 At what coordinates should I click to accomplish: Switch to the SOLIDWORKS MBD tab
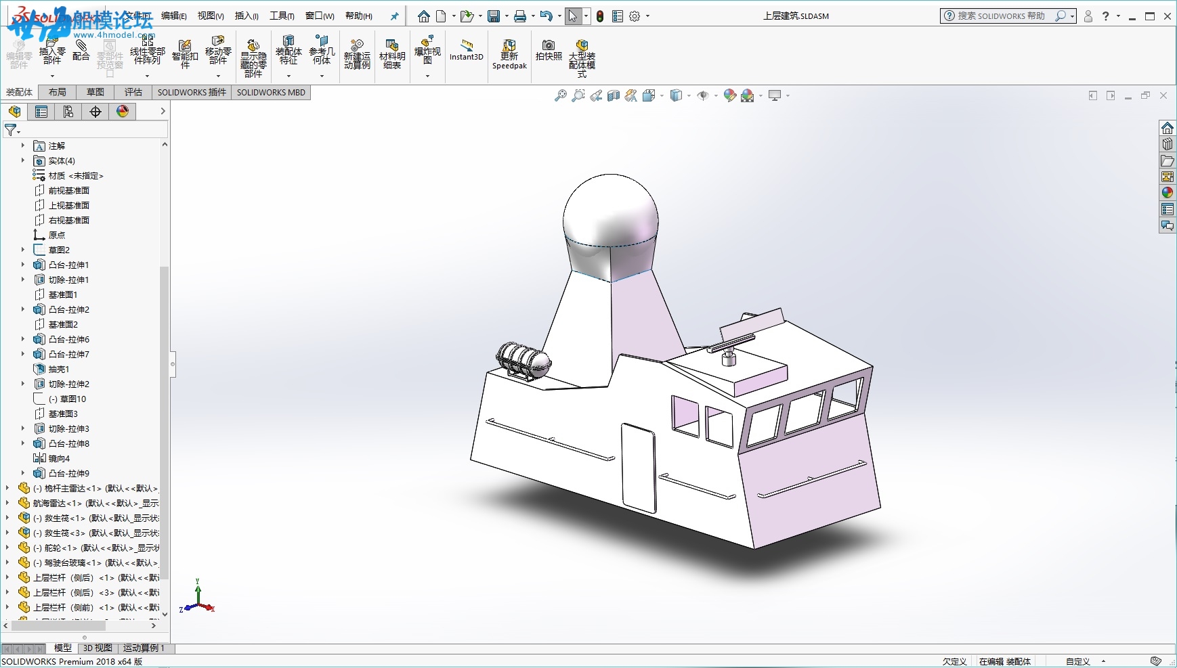click(x=271, y=92)
